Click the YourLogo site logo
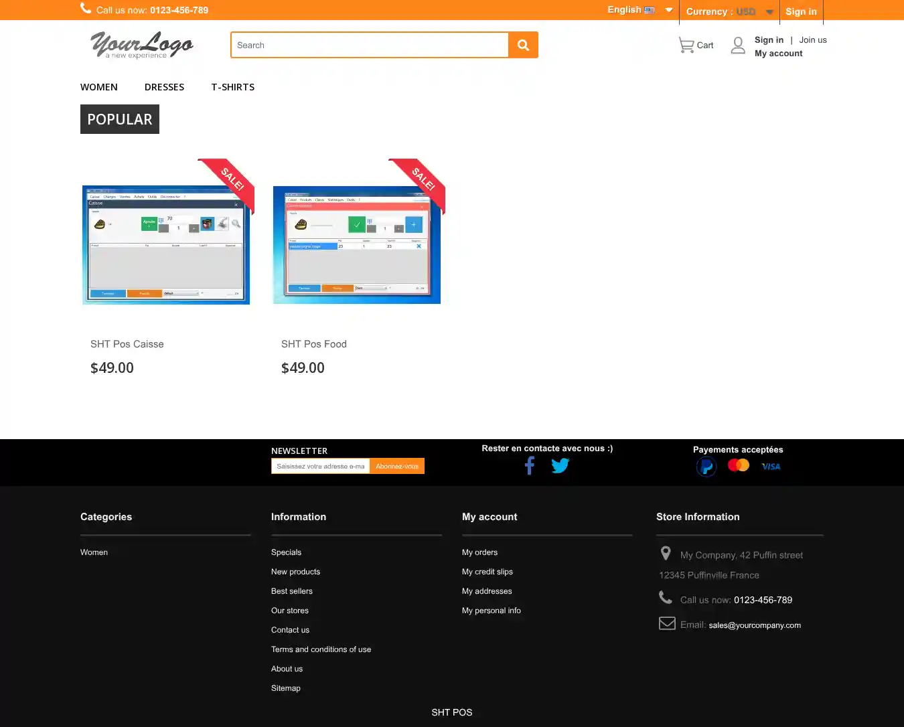This screenshot has height=727, width=904. pyautogui.click(x=141, y=45)
